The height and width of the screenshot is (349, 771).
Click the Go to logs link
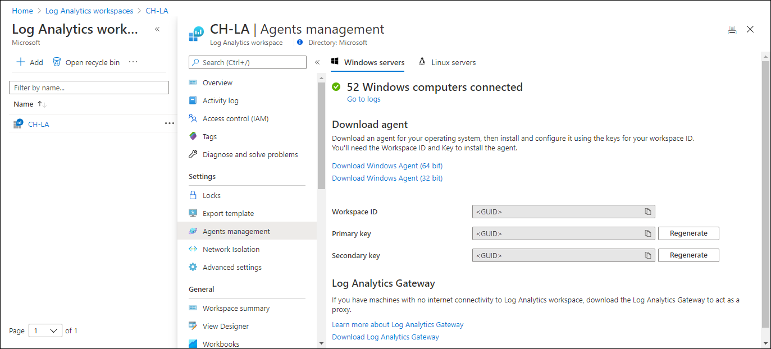click(x=363, y=99)
